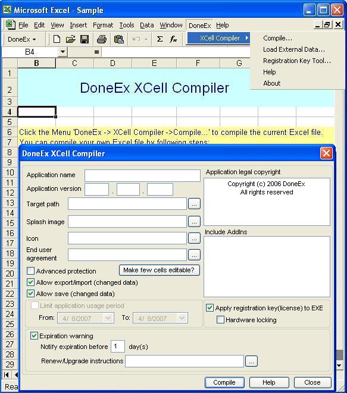Open the To date picker dropdown
Screen dimensions: 347x393
pos(182,318)
